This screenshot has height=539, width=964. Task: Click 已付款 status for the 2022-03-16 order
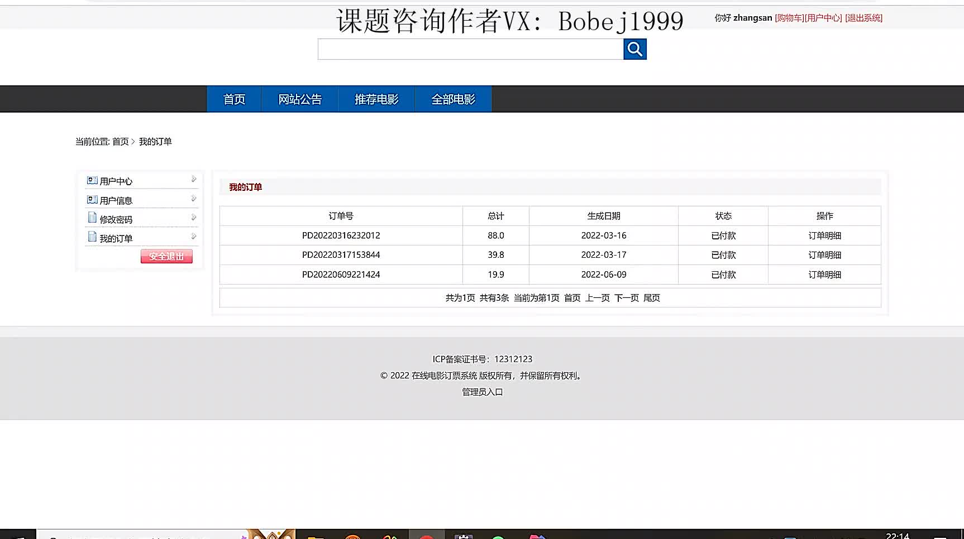coord(723,235)
